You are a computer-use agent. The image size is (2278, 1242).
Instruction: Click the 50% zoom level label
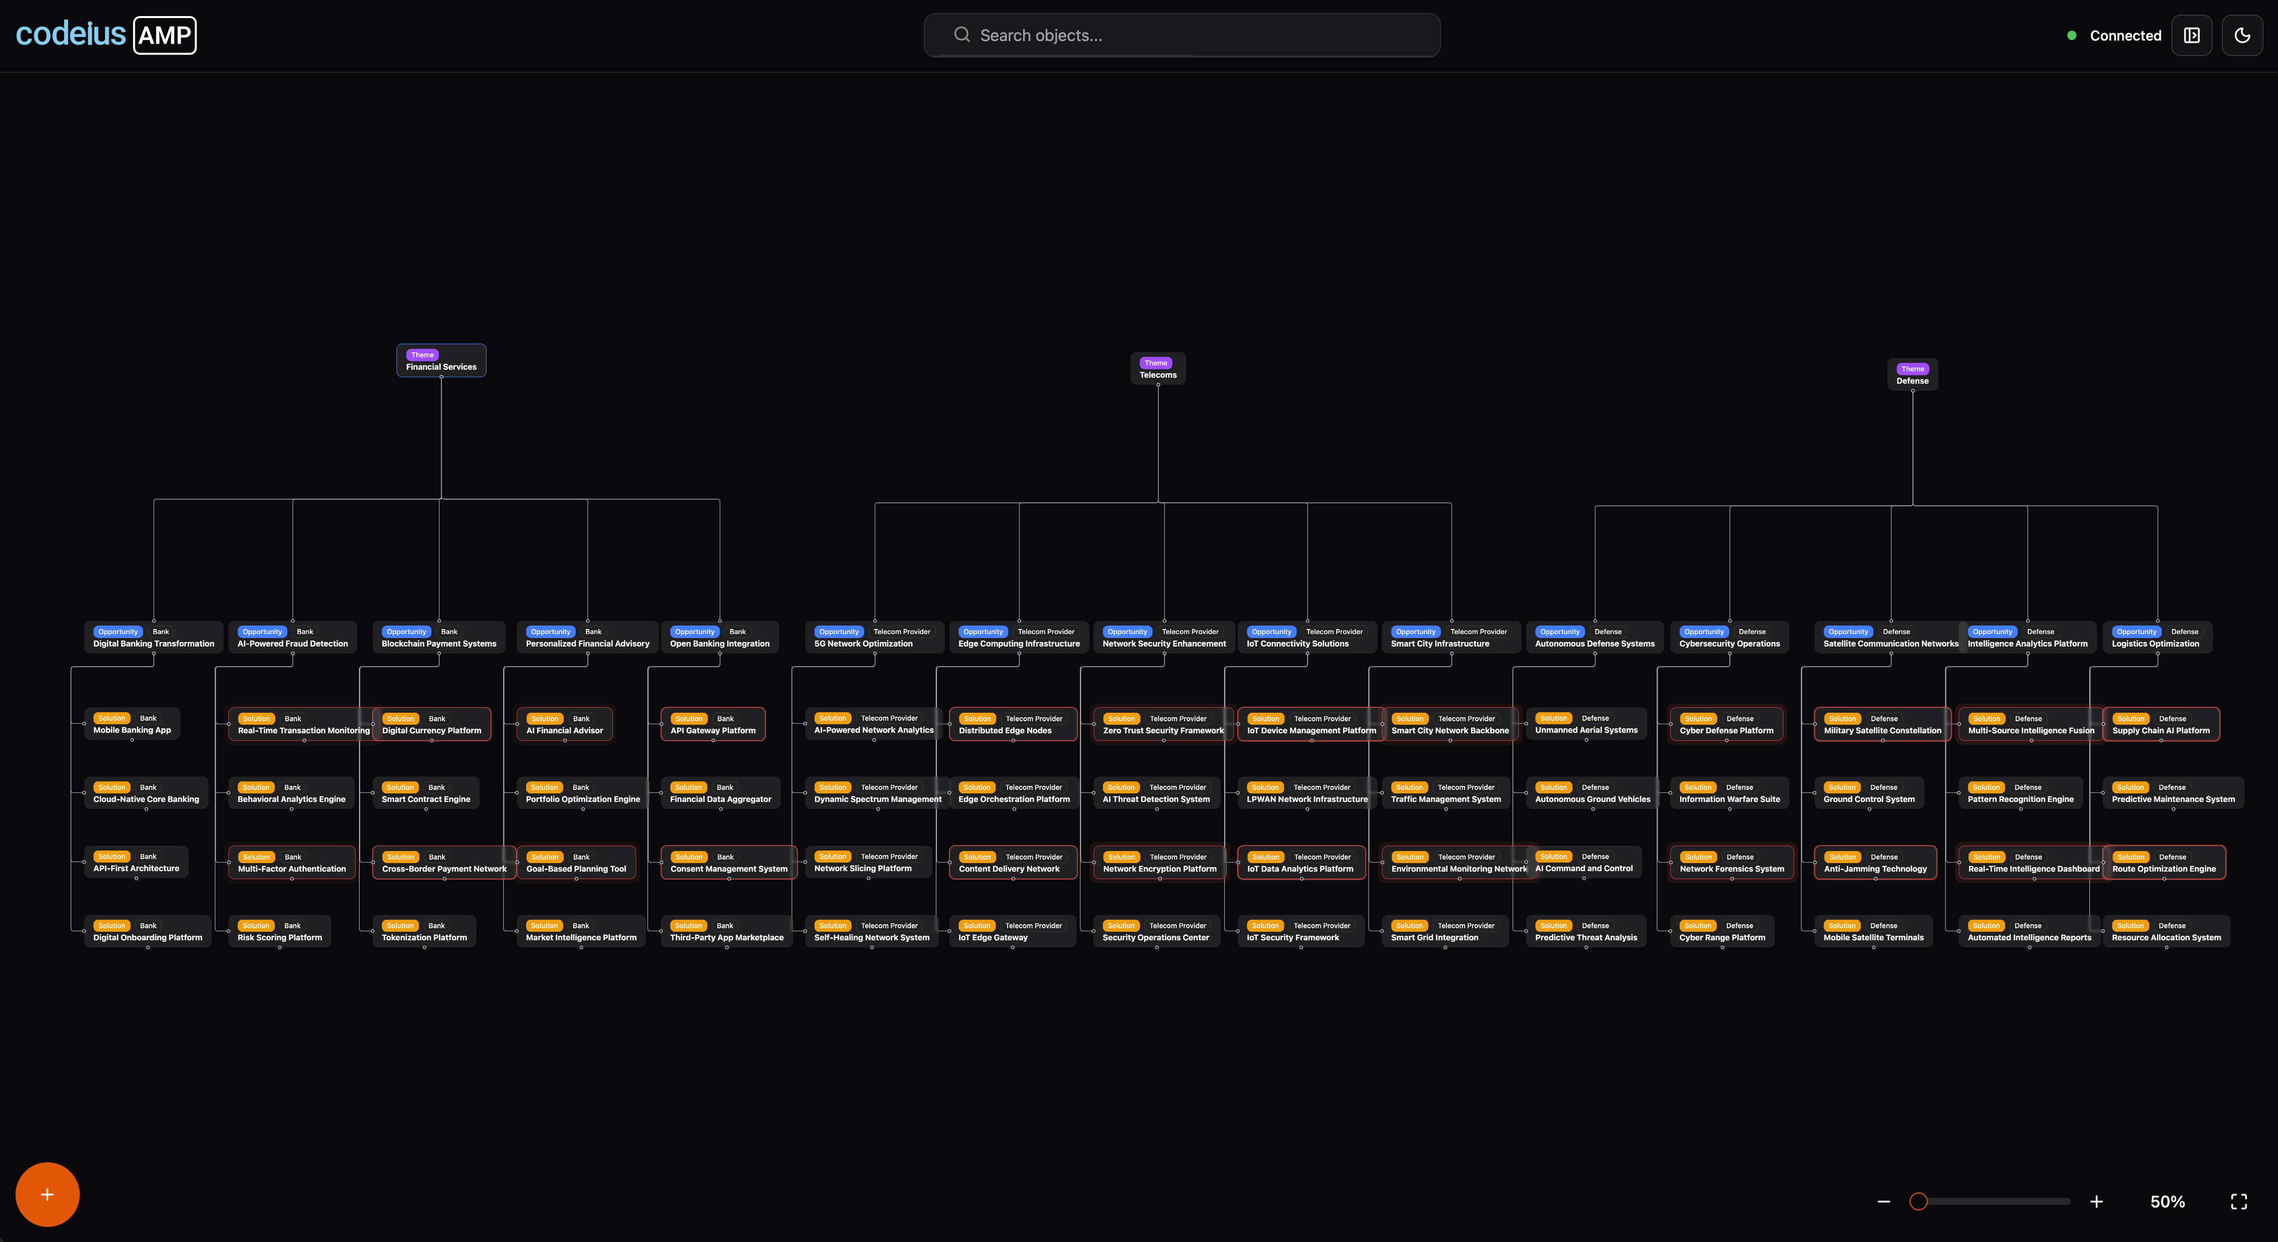[2167, 1201]
